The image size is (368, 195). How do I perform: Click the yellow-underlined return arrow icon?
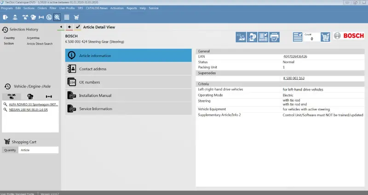78,27
